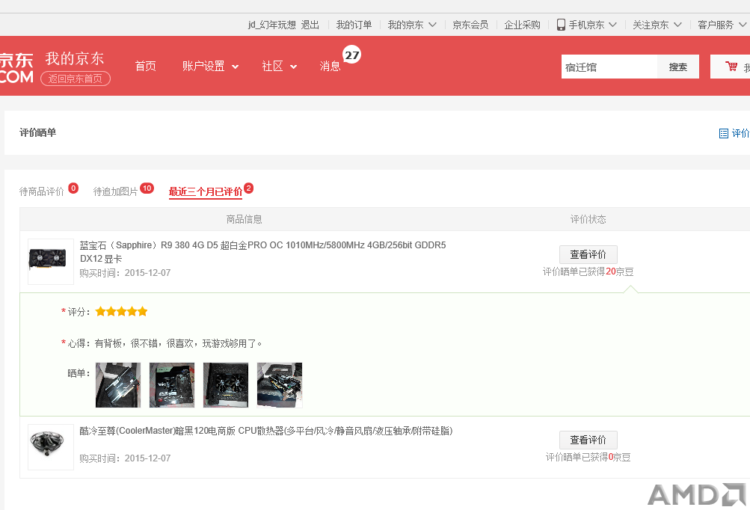
Task: Click the jd_幻年玩想 username link
Action: click(x=271, y=25)
